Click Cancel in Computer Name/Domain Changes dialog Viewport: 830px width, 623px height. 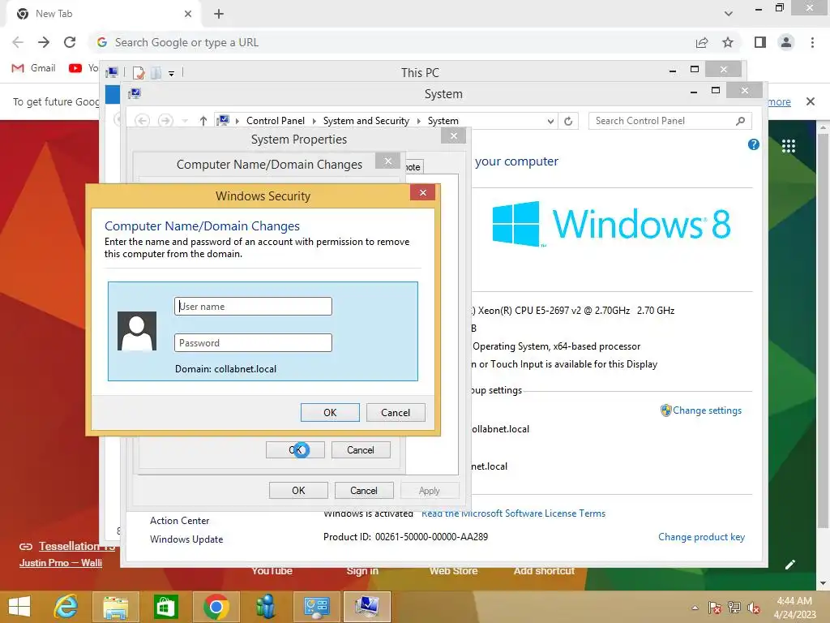coord(361,449)
